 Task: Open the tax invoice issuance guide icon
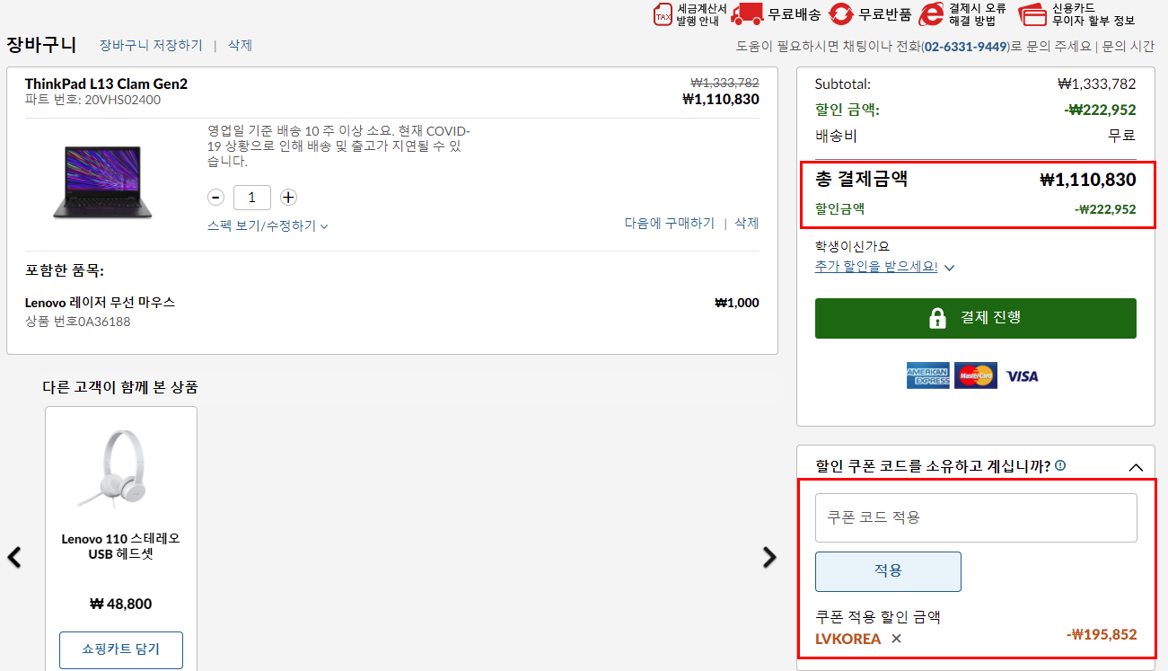tap(663, 14)
